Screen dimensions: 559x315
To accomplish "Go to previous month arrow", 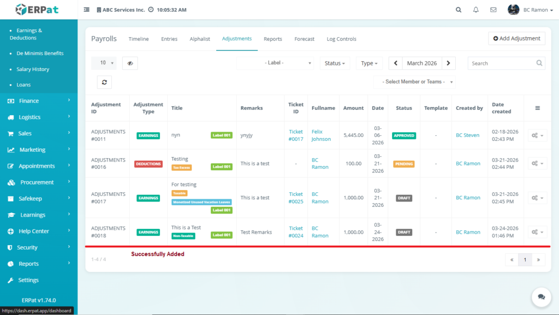I will point(395,63).
